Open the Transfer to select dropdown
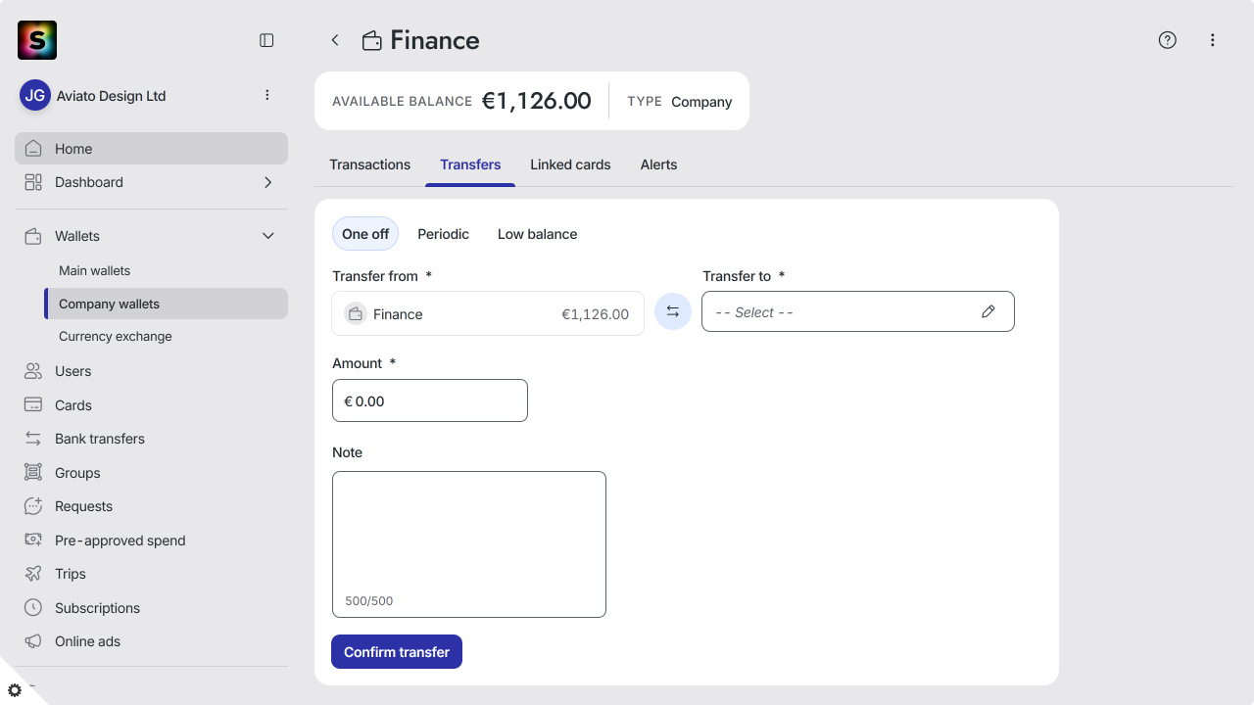Viewport: 1254px width, 705px height. [858, 311]
